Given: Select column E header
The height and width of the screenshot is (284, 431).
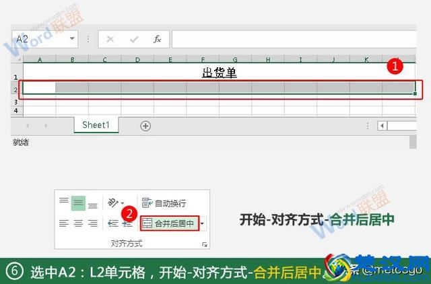Looking at the screenshot, I should pyautogui.click(x=170, y=59).
